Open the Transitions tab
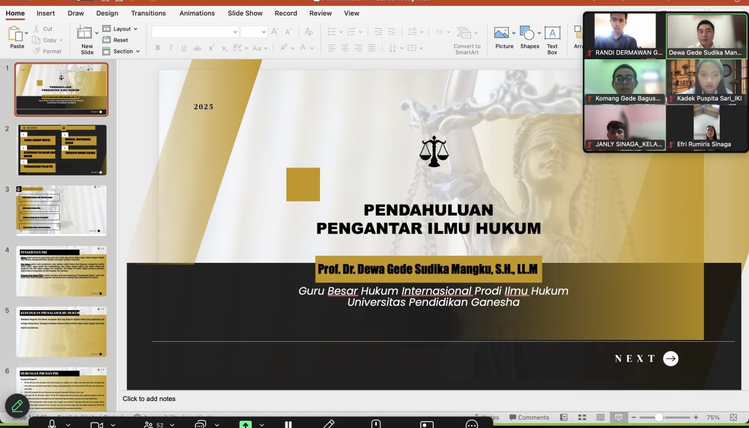 point(149,13)
